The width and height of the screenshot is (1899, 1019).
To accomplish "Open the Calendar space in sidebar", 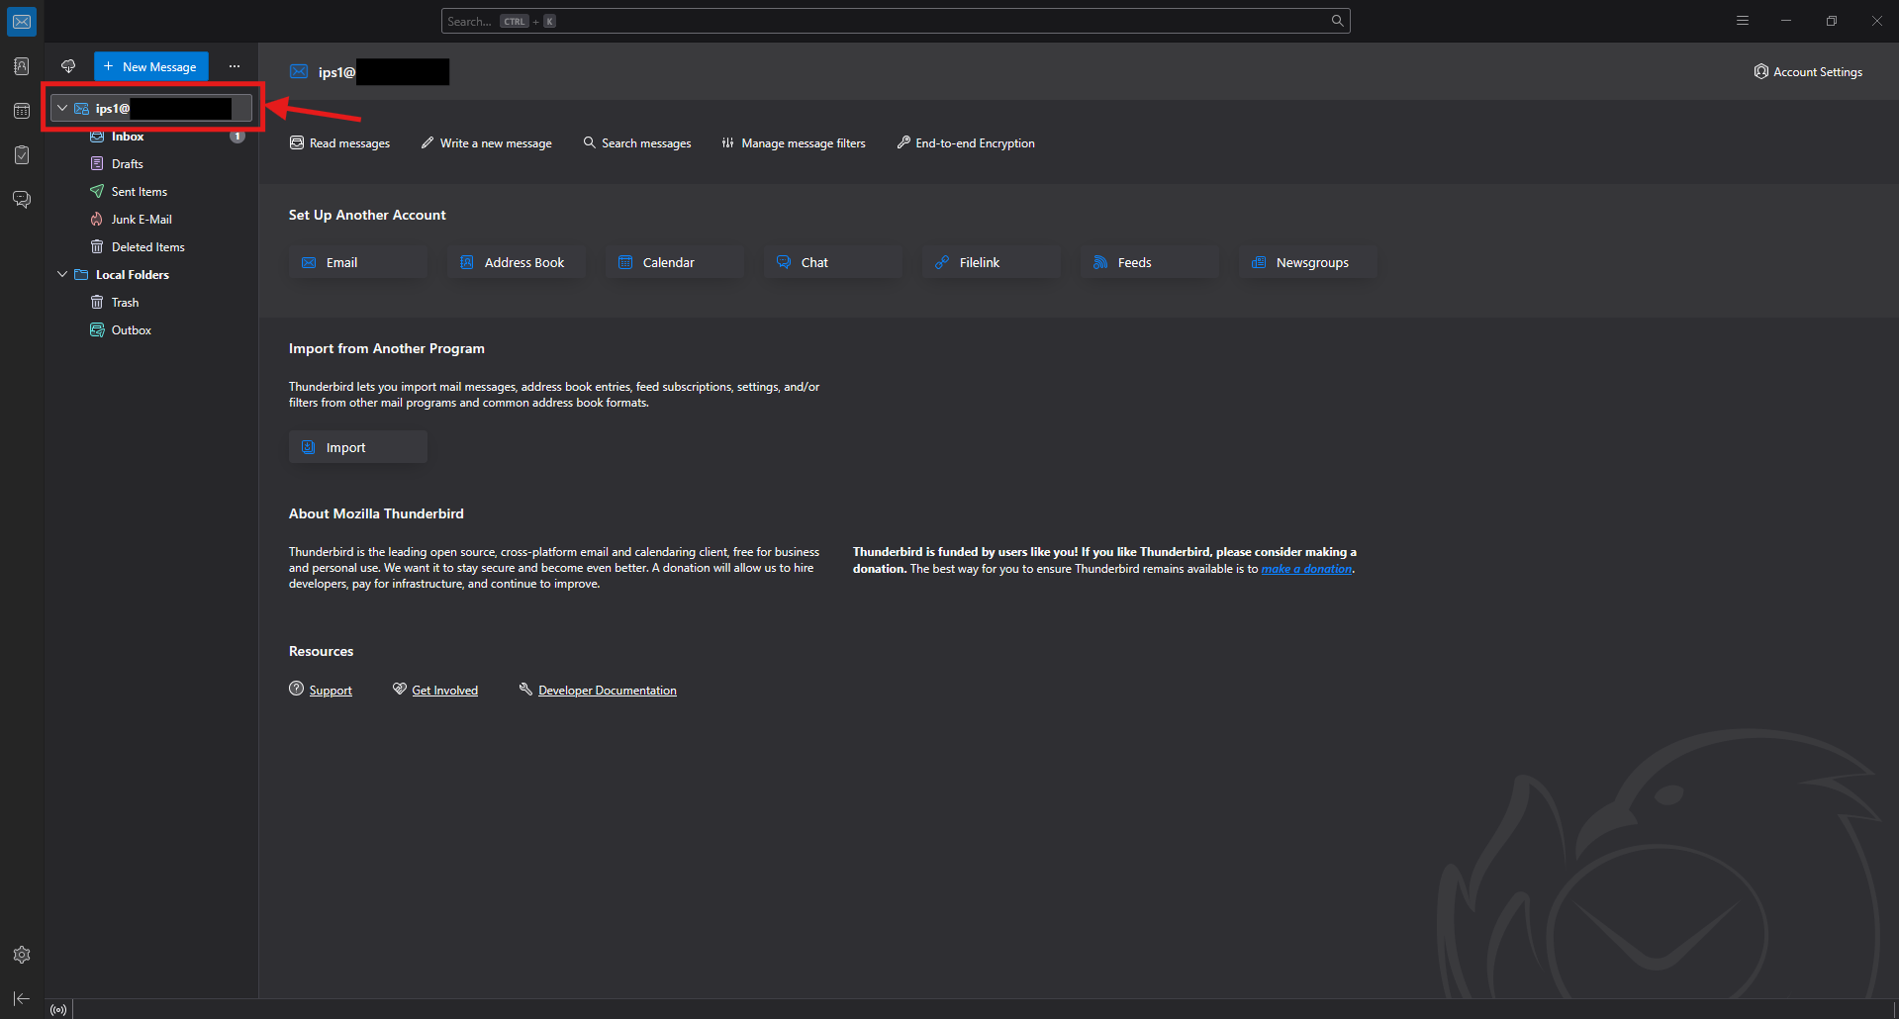I will (x=22, y=111).
